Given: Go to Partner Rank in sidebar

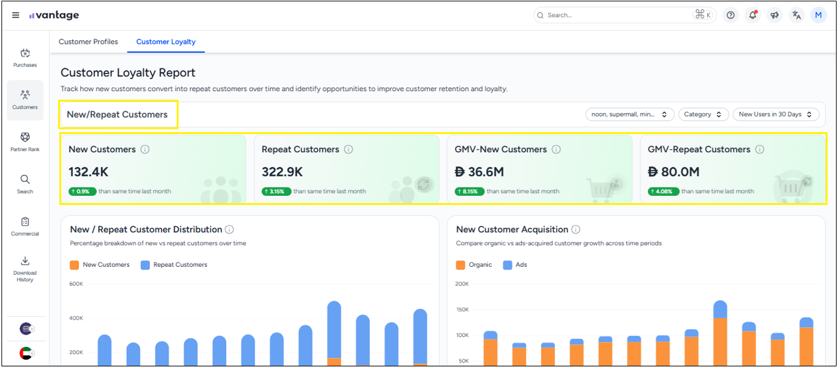Looking at the screenshot, I should tap(25, 142).
